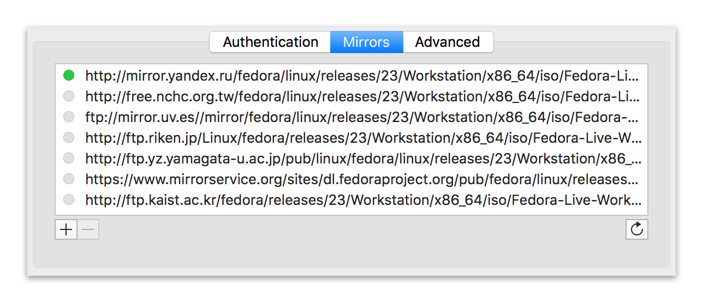Click status dot beside ftp.kaist.ac.kr mirror
Screen dimensions: 703x303
coord(69,200)
